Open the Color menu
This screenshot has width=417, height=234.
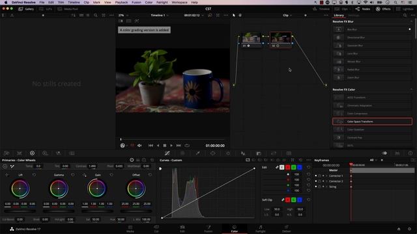tap(149, 3)
